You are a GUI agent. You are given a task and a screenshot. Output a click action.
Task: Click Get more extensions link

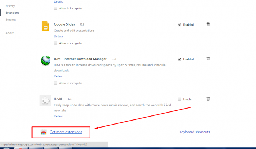point(66,132)
